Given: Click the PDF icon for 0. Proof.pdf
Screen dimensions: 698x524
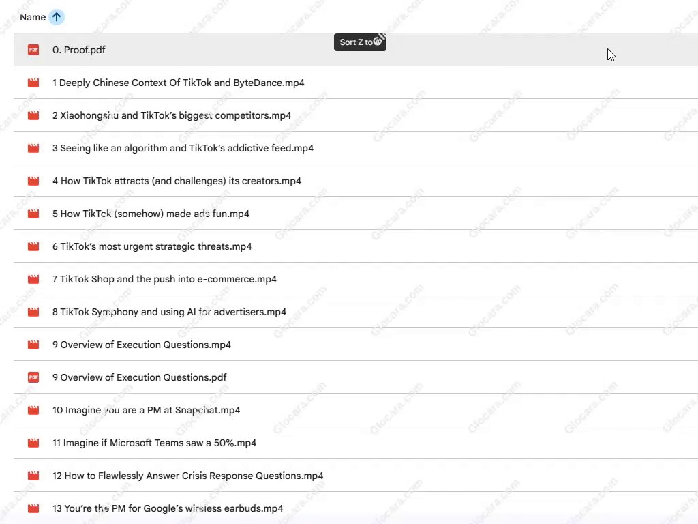Looking at the screenshot, I should pos(33,50).
